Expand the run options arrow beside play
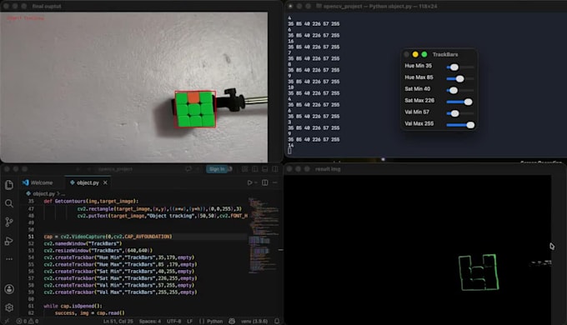Viewport: 567px width, 325px height. point(256,182)
